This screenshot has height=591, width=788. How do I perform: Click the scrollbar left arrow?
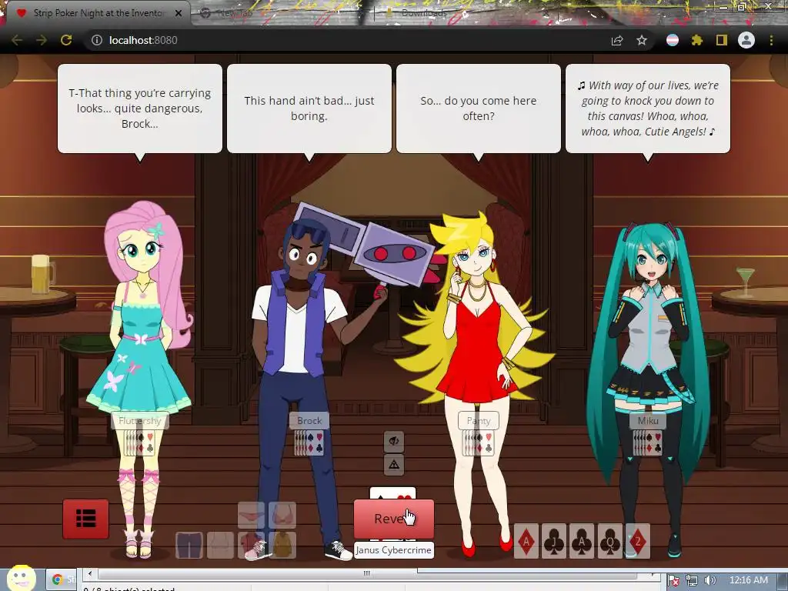90,573
